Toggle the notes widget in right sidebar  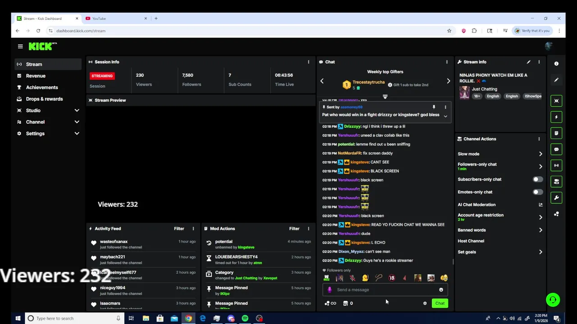click(556, 133)
